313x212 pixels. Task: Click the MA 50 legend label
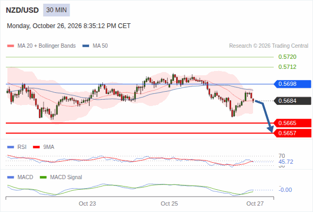click(x=100, y=46)
